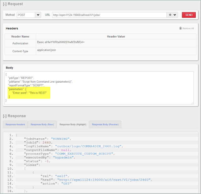This screenshot has height=194, width=201.
Task: Click inside the request Body text area
Action: click(99, 88)
